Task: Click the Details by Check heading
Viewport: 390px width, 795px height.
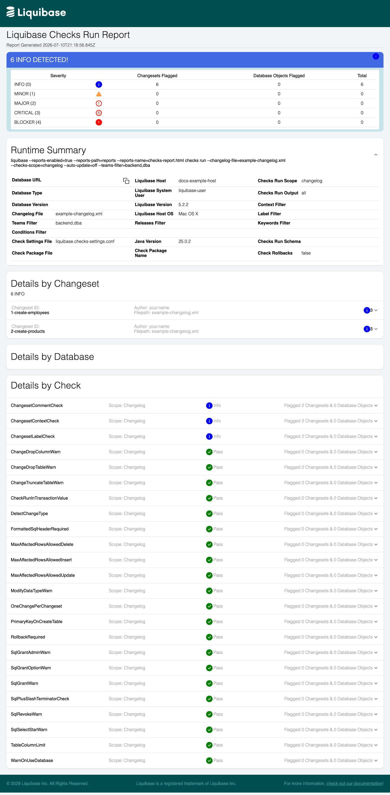Action: click(46, 386)
